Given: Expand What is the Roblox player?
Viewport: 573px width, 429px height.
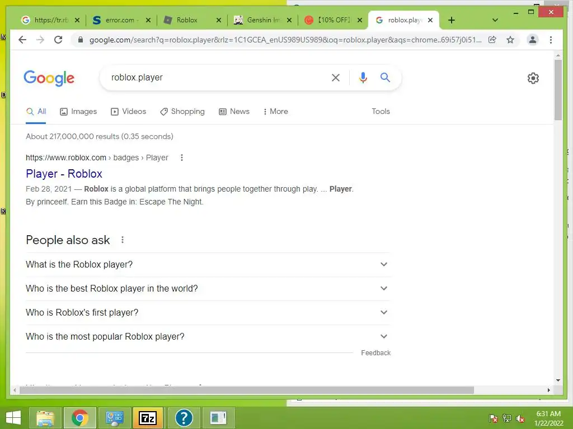Looking at the screenshot, I should click(x=208, y=264).
